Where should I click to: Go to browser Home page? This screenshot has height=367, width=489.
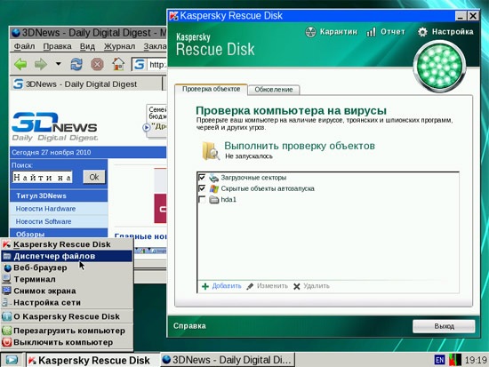coord(118,64)
